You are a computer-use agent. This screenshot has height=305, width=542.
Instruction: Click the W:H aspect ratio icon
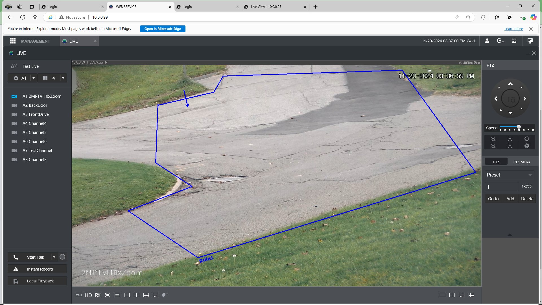point(79,295)
